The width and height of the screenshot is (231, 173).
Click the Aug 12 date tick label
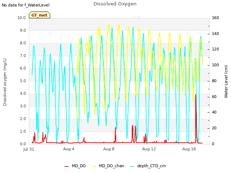coord(149,149)
